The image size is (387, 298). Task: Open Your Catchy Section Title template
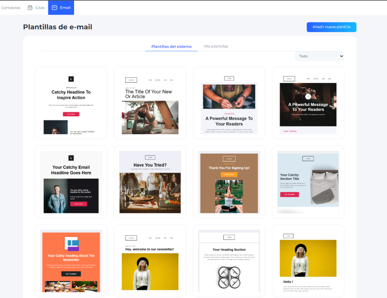point(308,182)
